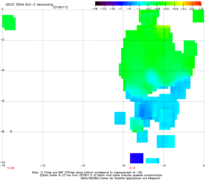Click the -8 latitude axis label
This screenshot has height=180, width=206.
coord(2,131)
